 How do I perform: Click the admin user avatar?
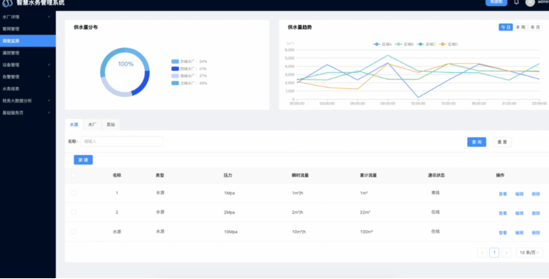530,2
